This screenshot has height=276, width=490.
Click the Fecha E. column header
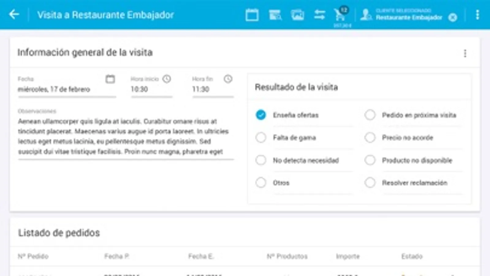pos(201,256)
